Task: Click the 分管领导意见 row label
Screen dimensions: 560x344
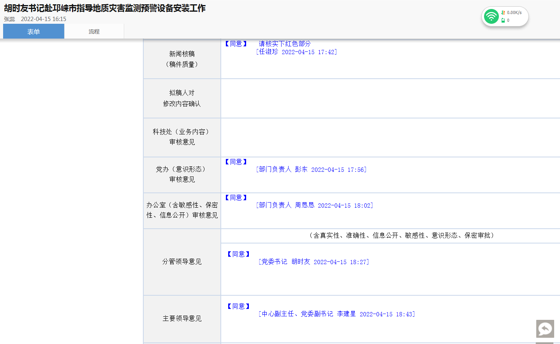Action: pyautogui.click(x=182, y=261)
